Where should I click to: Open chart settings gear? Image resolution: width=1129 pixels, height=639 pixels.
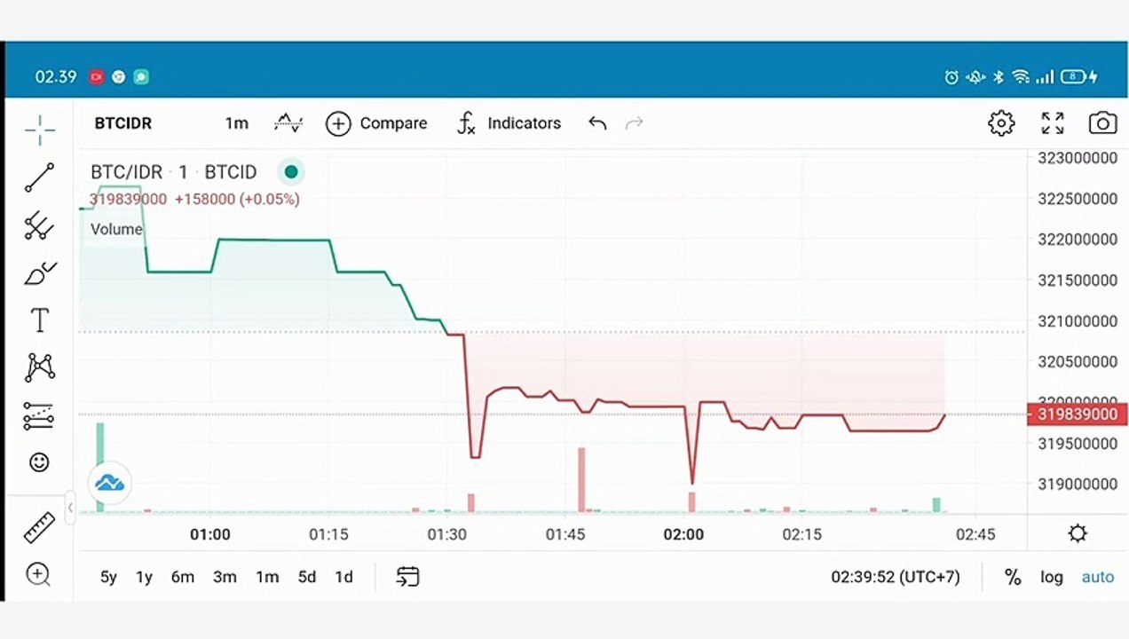click(1001, 123)
